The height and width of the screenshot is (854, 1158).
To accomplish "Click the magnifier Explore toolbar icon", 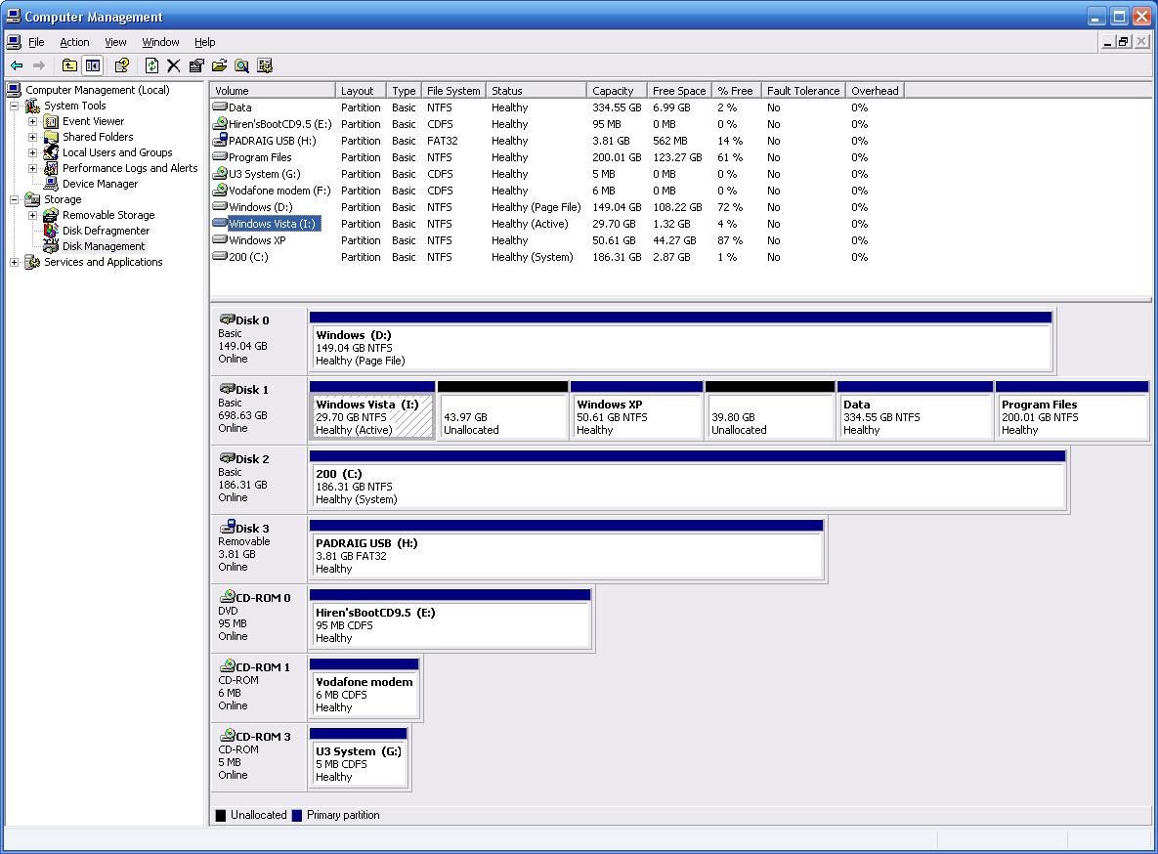I will pos(241,65).
